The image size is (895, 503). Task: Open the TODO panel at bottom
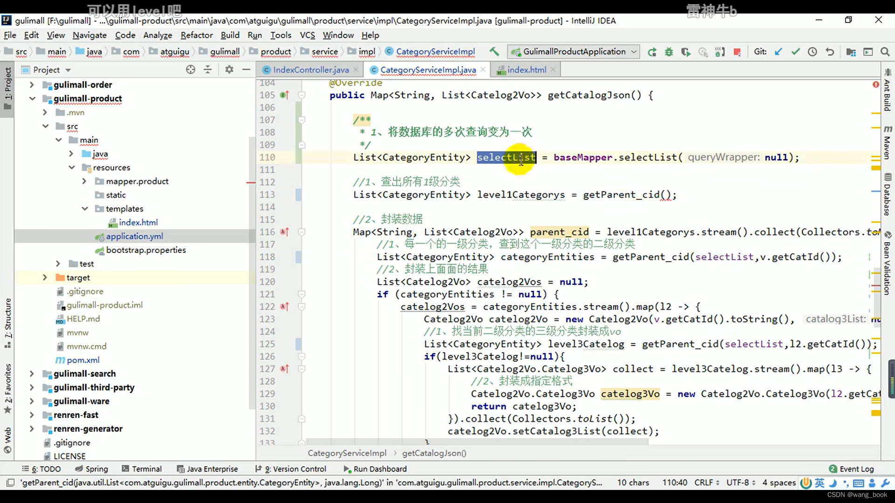44,469
